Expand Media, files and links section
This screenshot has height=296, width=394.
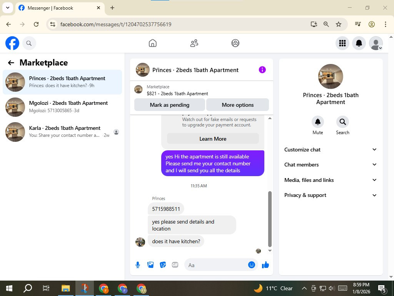click(331, 180)
